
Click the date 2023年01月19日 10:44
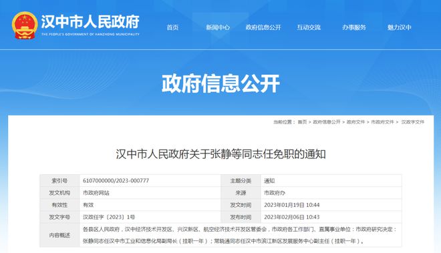pyautogui.click(x=291, y=205)
